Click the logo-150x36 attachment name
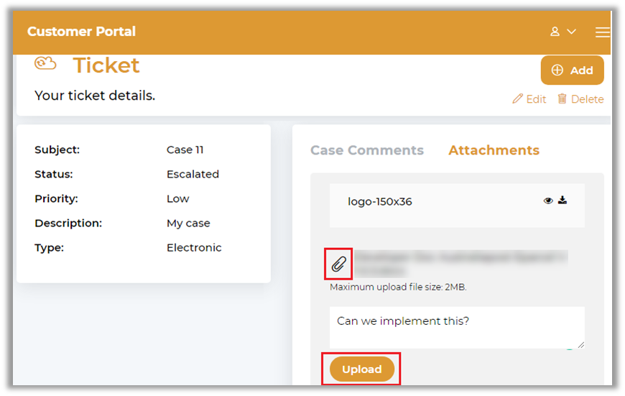The image size is (625, 396). click(379, 202)
